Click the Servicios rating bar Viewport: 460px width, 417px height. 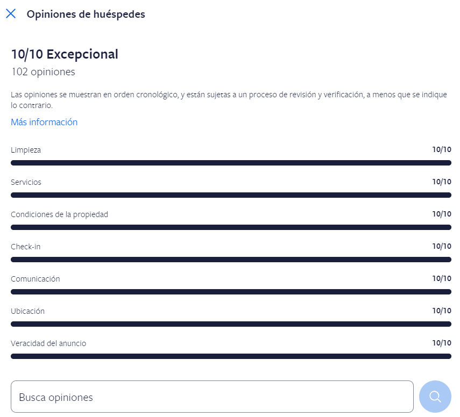(231, 195)
